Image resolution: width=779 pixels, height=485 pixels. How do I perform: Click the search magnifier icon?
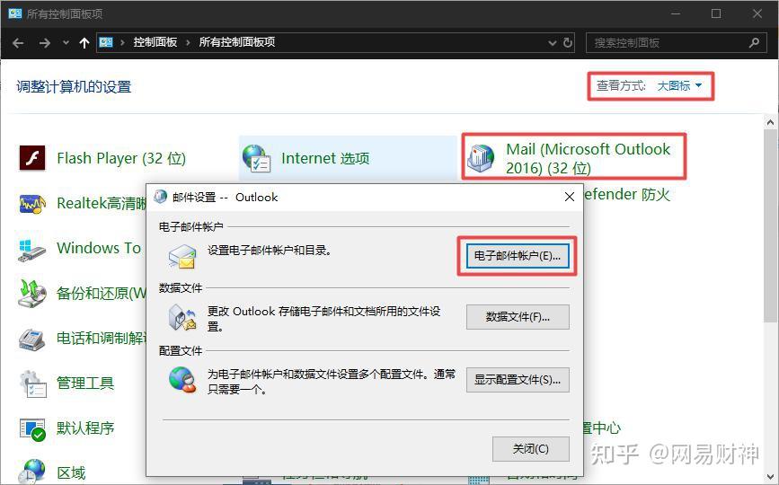(x=754, y=43)
